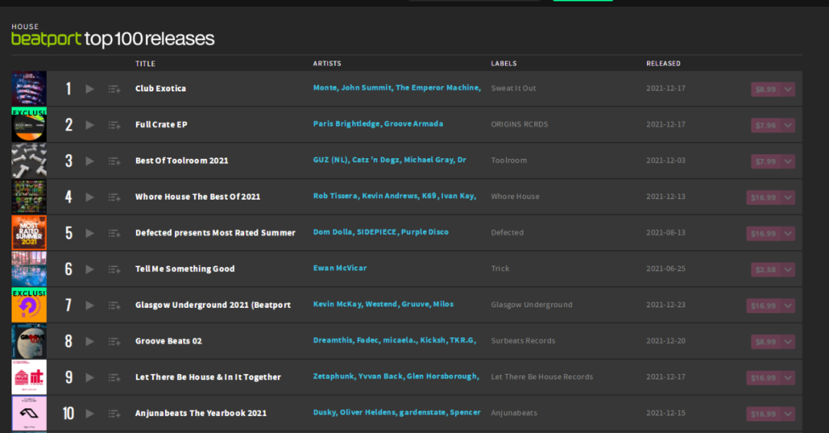Play the Club Exotica release
Viewport: 829px width, 433px height.
tap(90, 89)
